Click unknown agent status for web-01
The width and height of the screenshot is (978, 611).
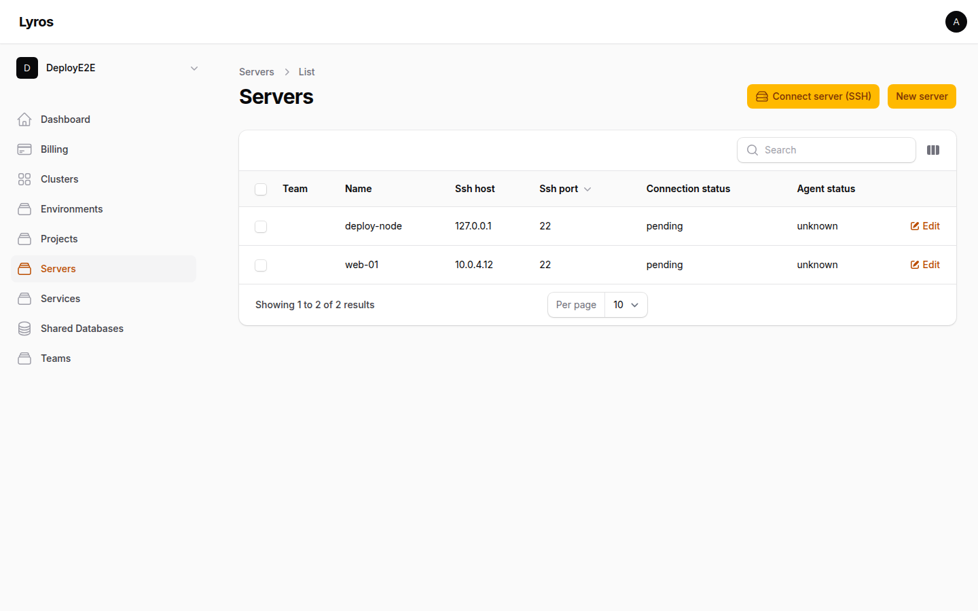(818, 265)
